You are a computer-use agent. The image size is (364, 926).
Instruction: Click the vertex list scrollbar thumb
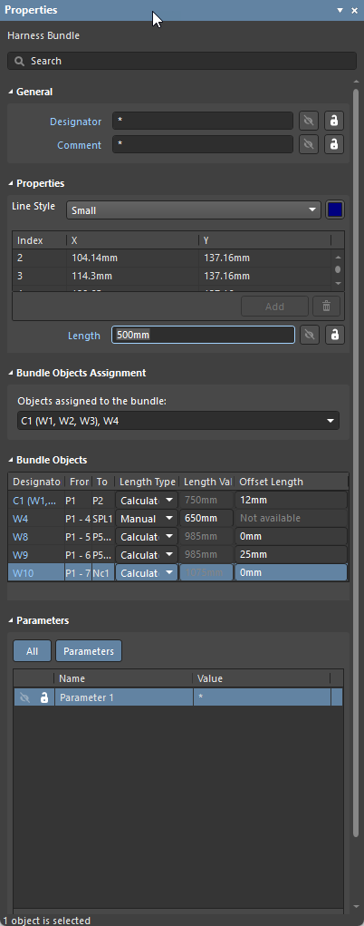338,269
